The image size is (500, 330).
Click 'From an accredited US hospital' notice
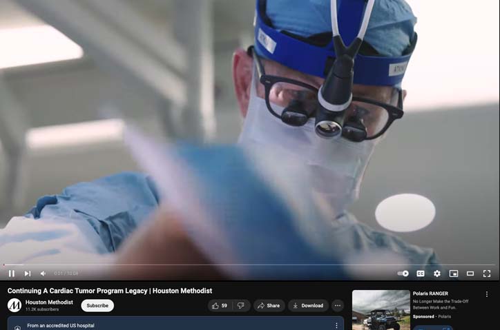(x=61, y=326)
